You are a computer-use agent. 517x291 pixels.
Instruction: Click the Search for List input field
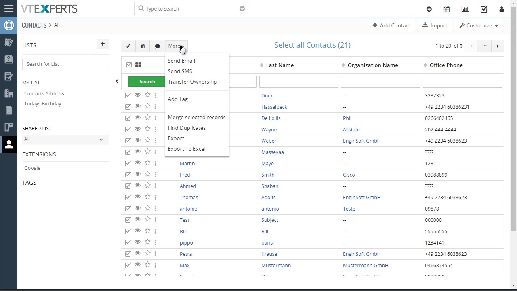pos(65,64)
